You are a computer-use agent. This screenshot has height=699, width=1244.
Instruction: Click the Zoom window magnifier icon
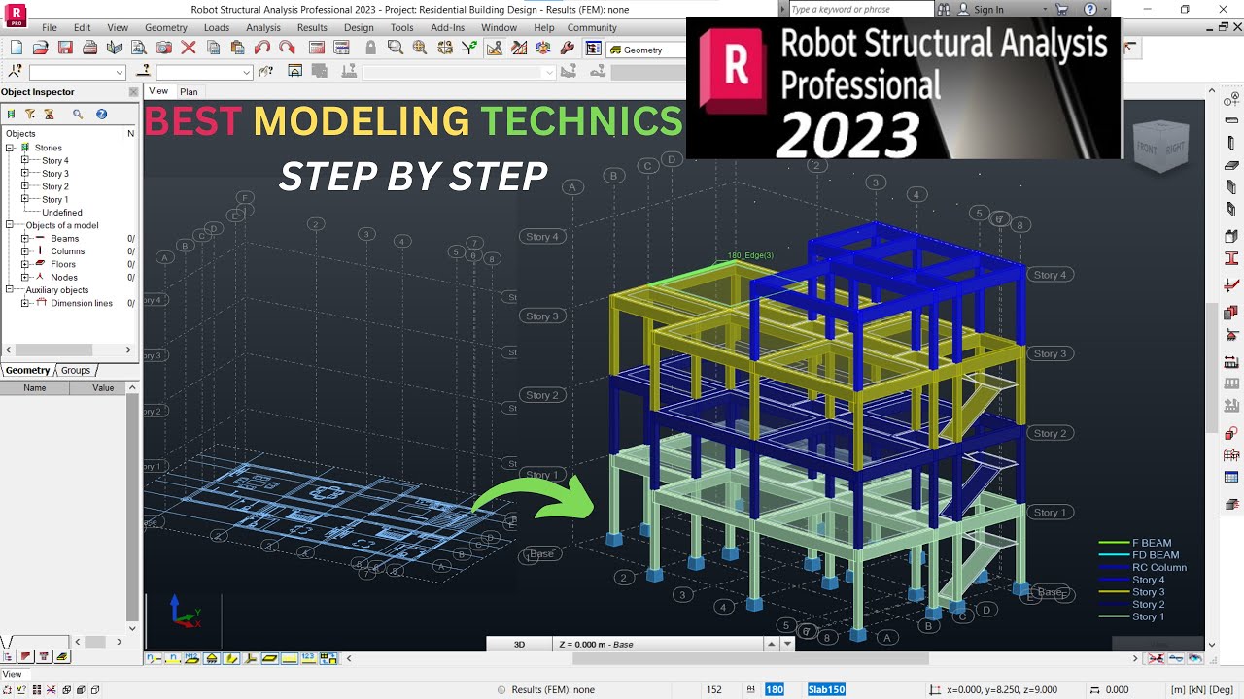(x=396, y=48)
